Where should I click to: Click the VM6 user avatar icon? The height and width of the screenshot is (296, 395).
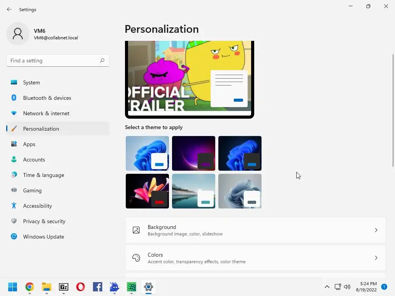[x=18, y=34]
